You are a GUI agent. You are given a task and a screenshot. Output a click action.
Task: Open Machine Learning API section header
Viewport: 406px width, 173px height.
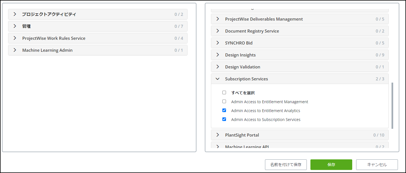click(247, 146)
